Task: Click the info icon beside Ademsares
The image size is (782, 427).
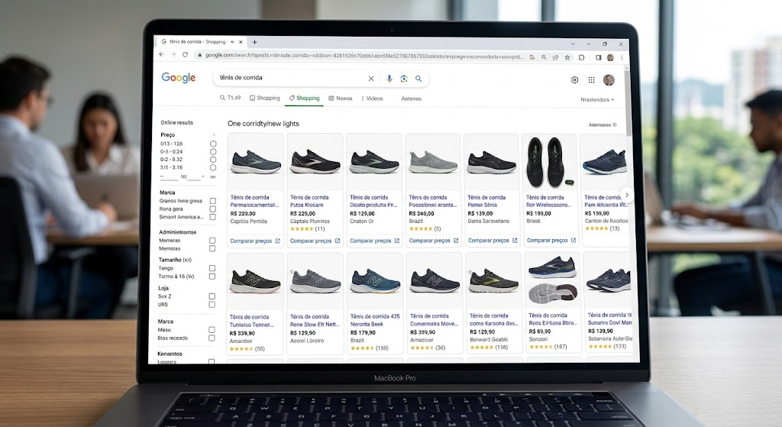Action: pos(615,125)
